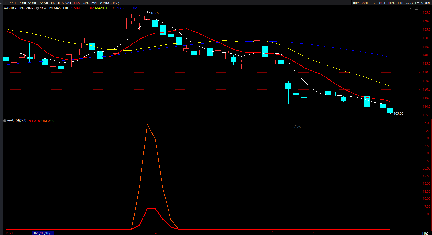
Task: Click the 165.58 high price marker
Action: point(155,13)
